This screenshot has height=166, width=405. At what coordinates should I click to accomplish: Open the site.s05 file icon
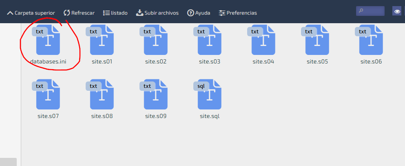coord(315,40)
